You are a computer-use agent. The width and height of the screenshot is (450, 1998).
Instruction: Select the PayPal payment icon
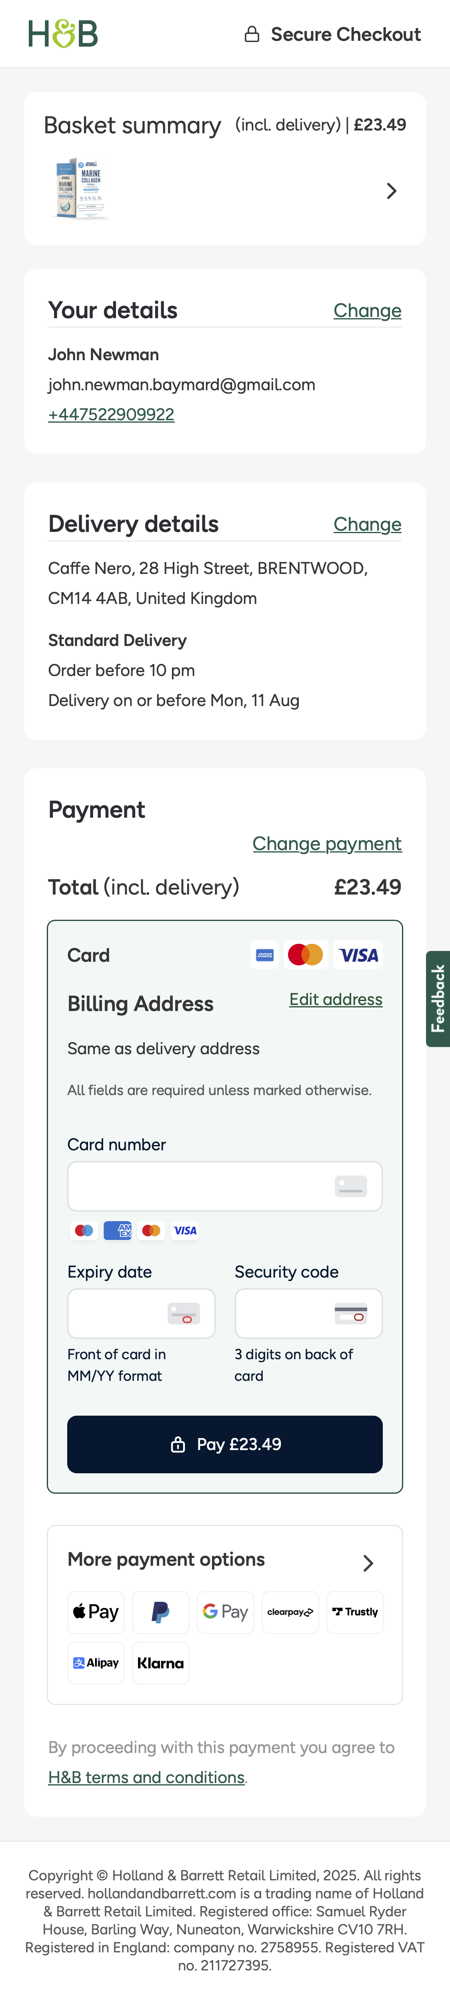click(x=160, y=1612)
